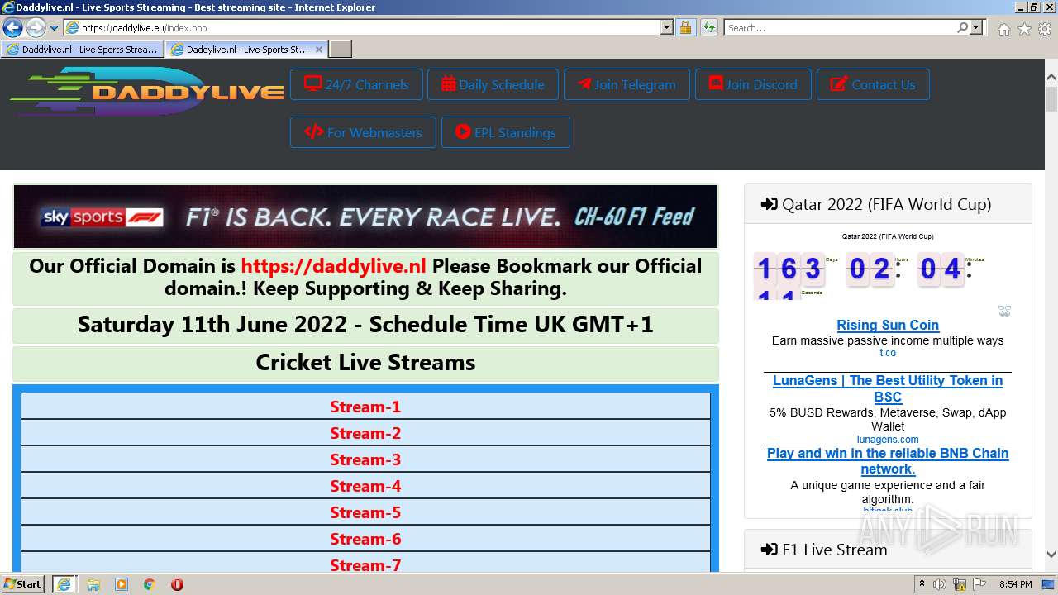
Task: Click the Search input box
Action: (x=840, y=27)
